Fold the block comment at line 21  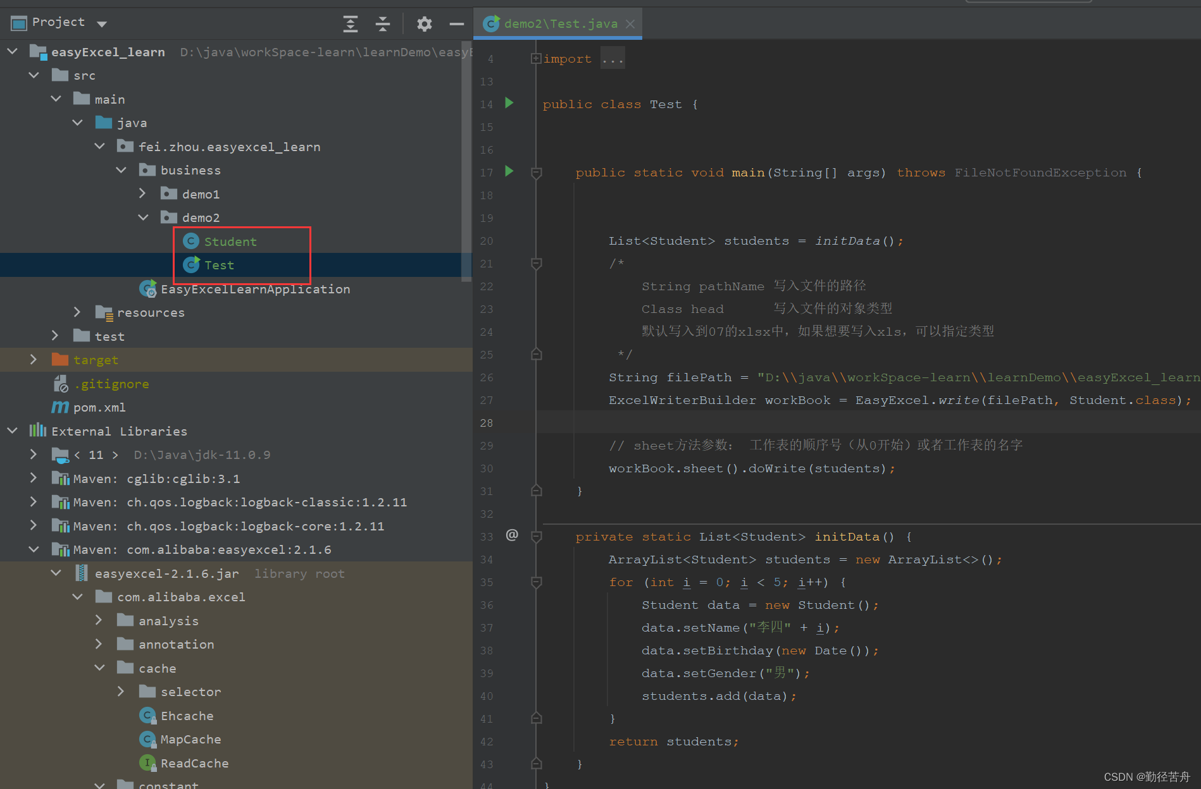[536, 264]
